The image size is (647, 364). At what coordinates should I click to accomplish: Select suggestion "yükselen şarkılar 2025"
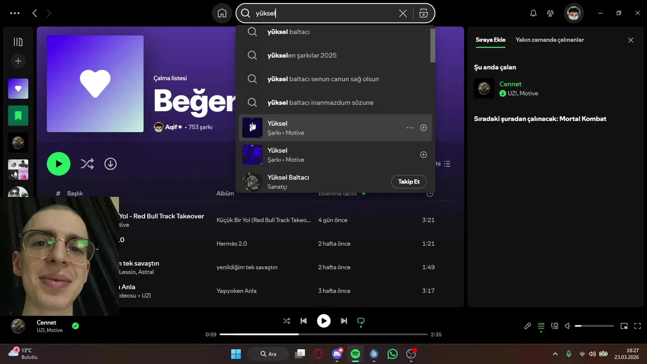point(302,55)
